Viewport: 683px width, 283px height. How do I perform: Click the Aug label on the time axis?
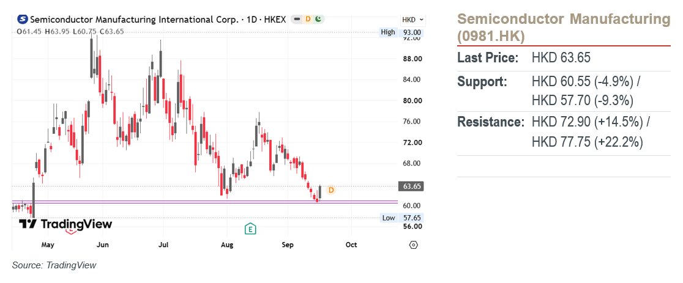[x=227, y=245]
